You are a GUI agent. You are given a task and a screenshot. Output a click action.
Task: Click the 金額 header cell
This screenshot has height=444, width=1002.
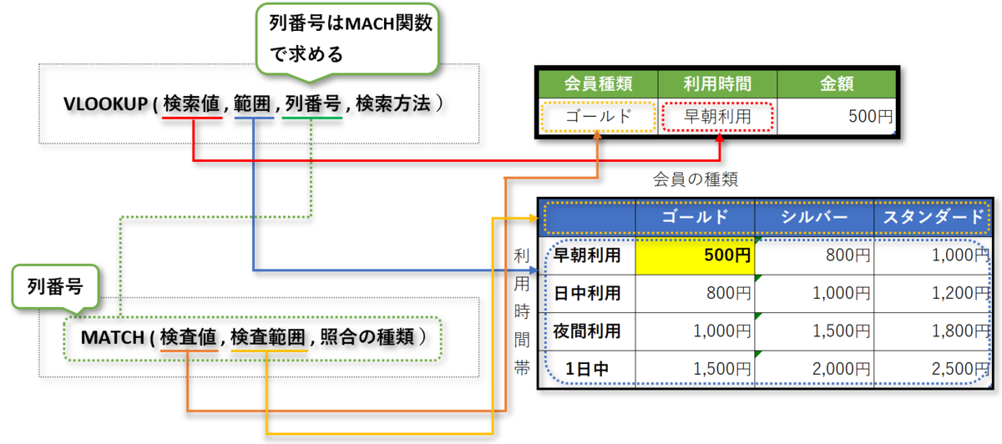point(837,83)
